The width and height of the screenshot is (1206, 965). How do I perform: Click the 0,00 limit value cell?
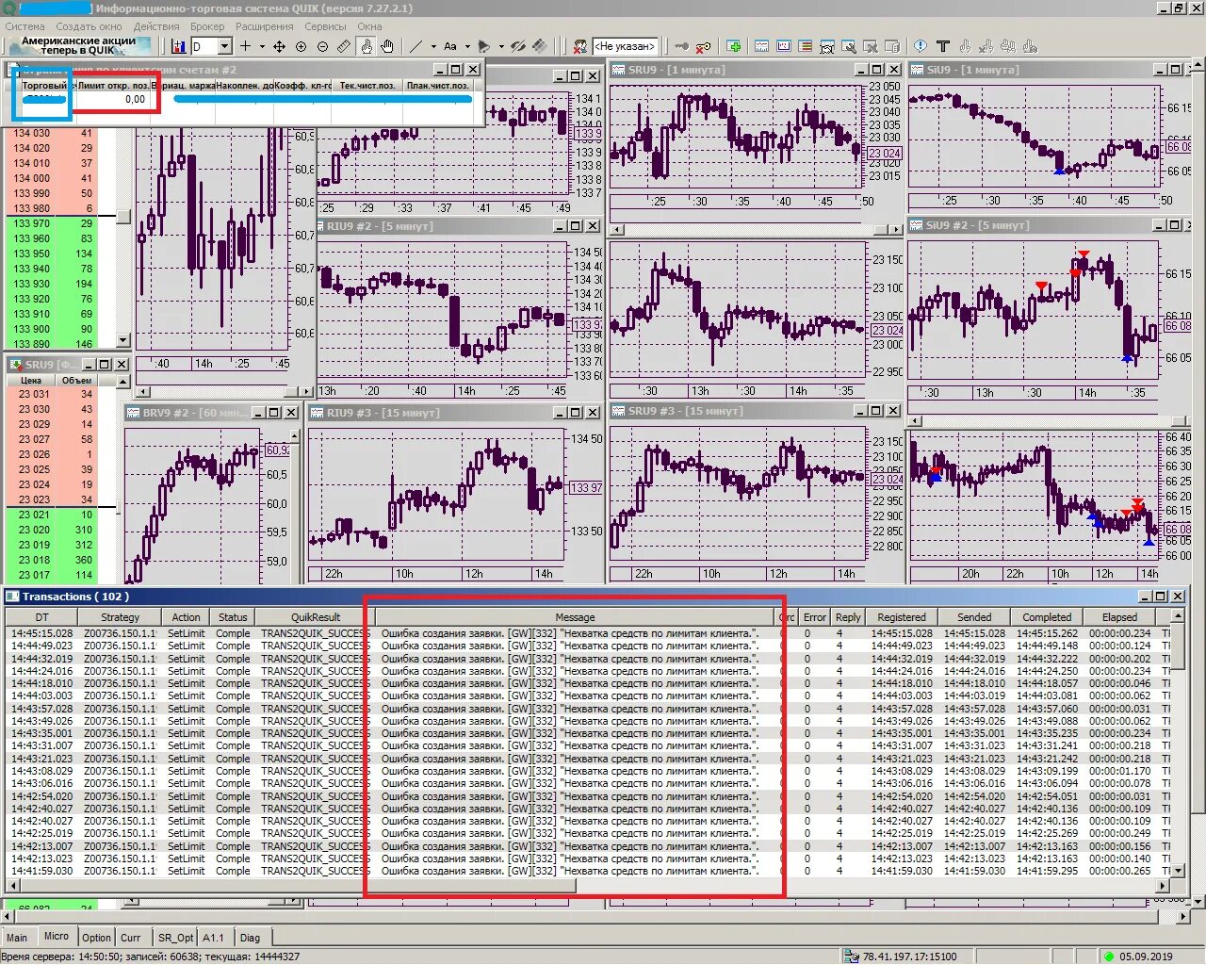pyautogui.click(x=113, y=99)
